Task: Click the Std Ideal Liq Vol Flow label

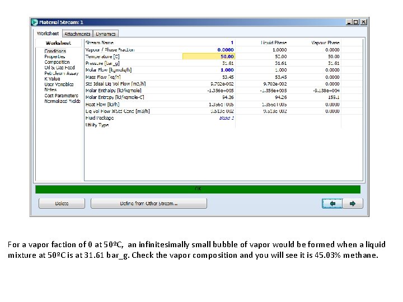Action: pyautogui.click(x=116, y=84)
